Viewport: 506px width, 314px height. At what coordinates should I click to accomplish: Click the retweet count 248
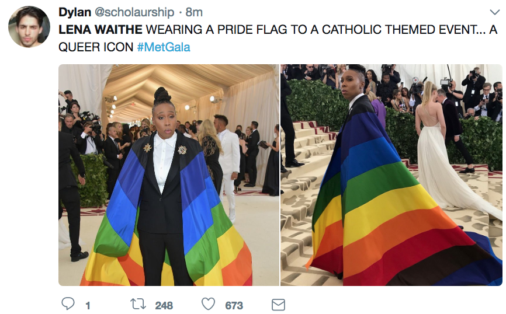164,305
